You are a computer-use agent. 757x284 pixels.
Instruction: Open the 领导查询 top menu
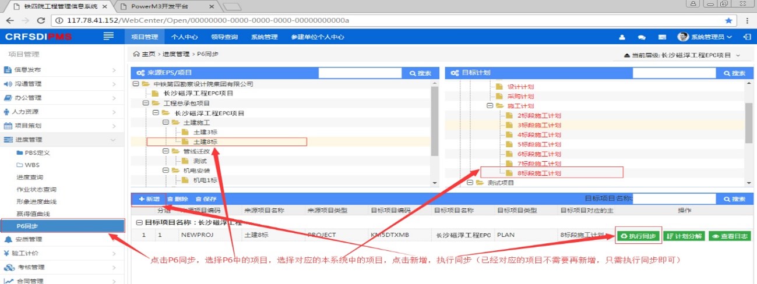[224, 37]
